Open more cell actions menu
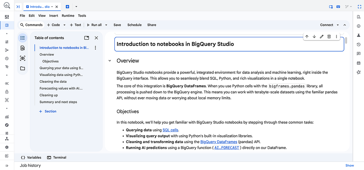Viewport: 364px width, 170px height. coord(336,37)
